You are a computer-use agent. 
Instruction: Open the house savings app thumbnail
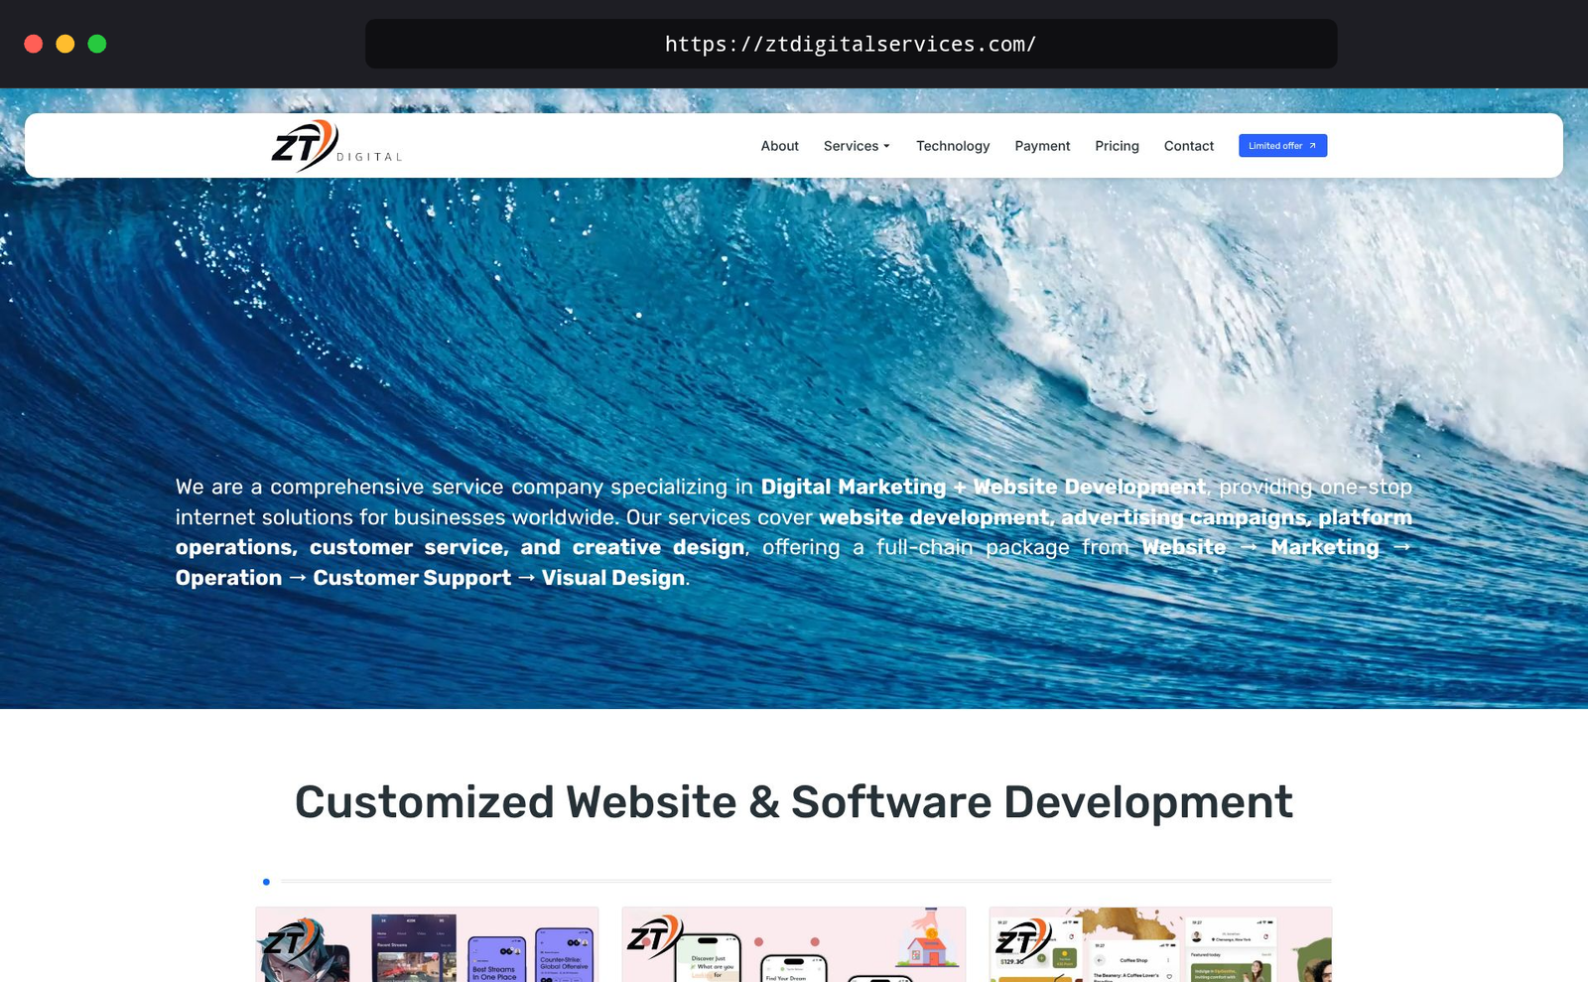(x=793, y=944)
